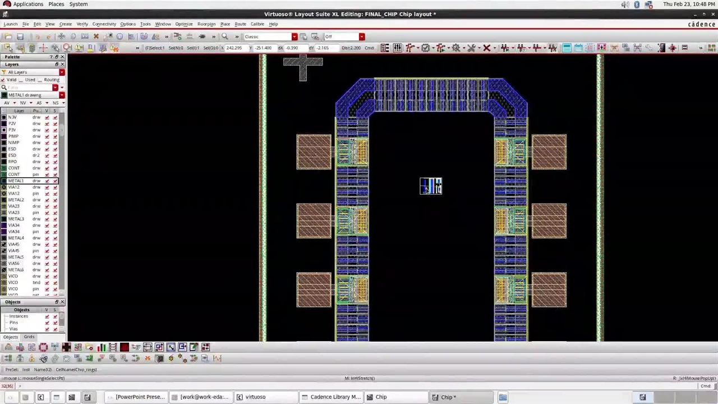This screenshot has width=718, height=404.
Task: Switch to the Grids tab
Action: click(x=29, y=337)
